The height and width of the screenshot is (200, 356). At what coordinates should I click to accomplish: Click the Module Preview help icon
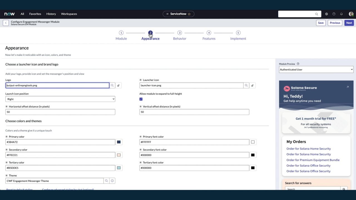click(x=298, y=64)
